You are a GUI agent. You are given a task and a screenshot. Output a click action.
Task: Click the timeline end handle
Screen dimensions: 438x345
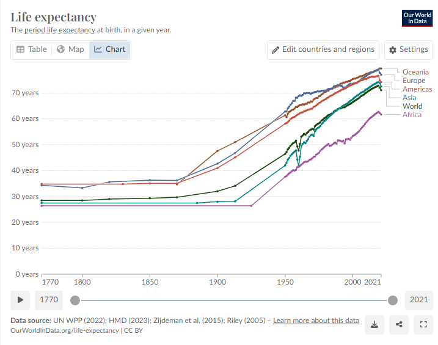point(393,300)
